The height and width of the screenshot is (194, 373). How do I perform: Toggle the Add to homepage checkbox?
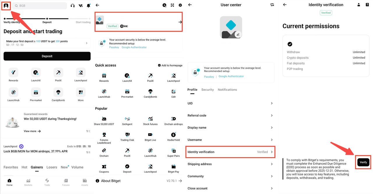[x=159, y=65]
